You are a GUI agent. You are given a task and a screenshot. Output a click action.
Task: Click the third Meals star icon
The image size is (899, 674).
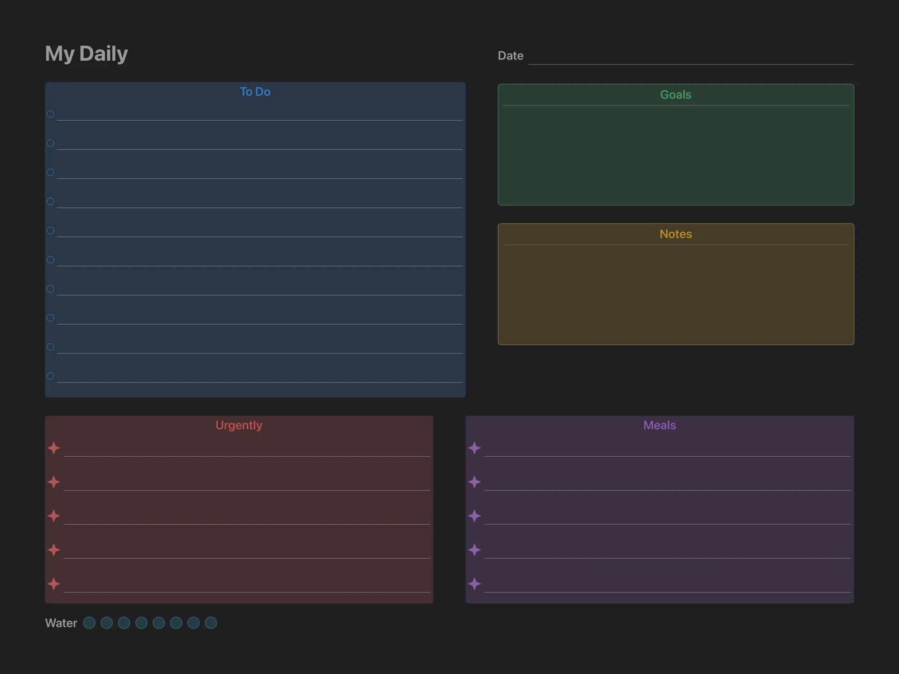(474, 516)
